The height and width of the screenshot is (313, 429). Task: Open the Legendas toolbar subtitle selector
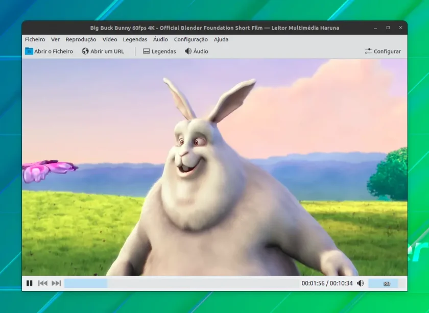[x=159, y=51]
